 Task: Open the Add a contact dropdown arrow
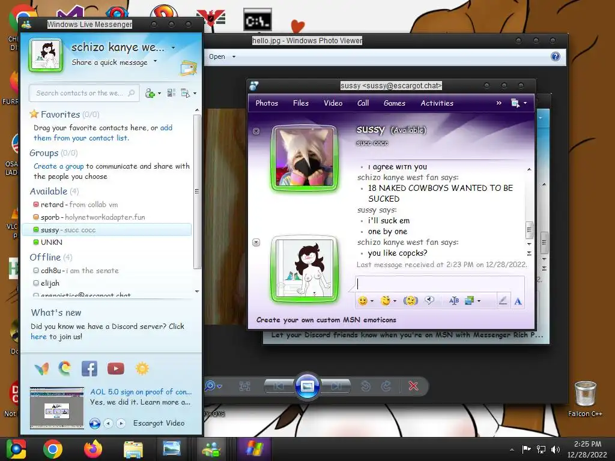[x=159, y=93]
